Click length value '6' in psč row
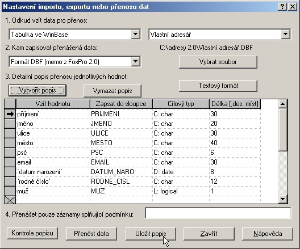 [235, 153]
